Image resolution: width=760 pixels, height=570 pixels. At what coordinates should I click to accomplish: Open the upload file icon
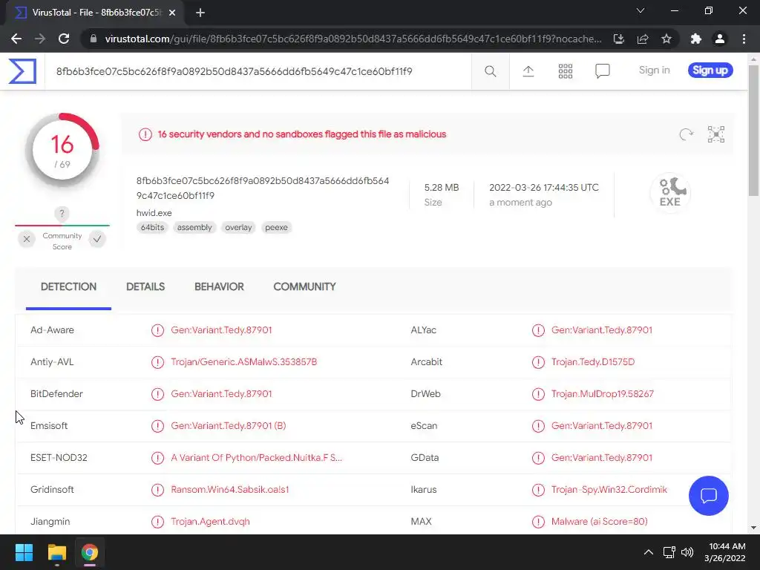pos(528,71)
